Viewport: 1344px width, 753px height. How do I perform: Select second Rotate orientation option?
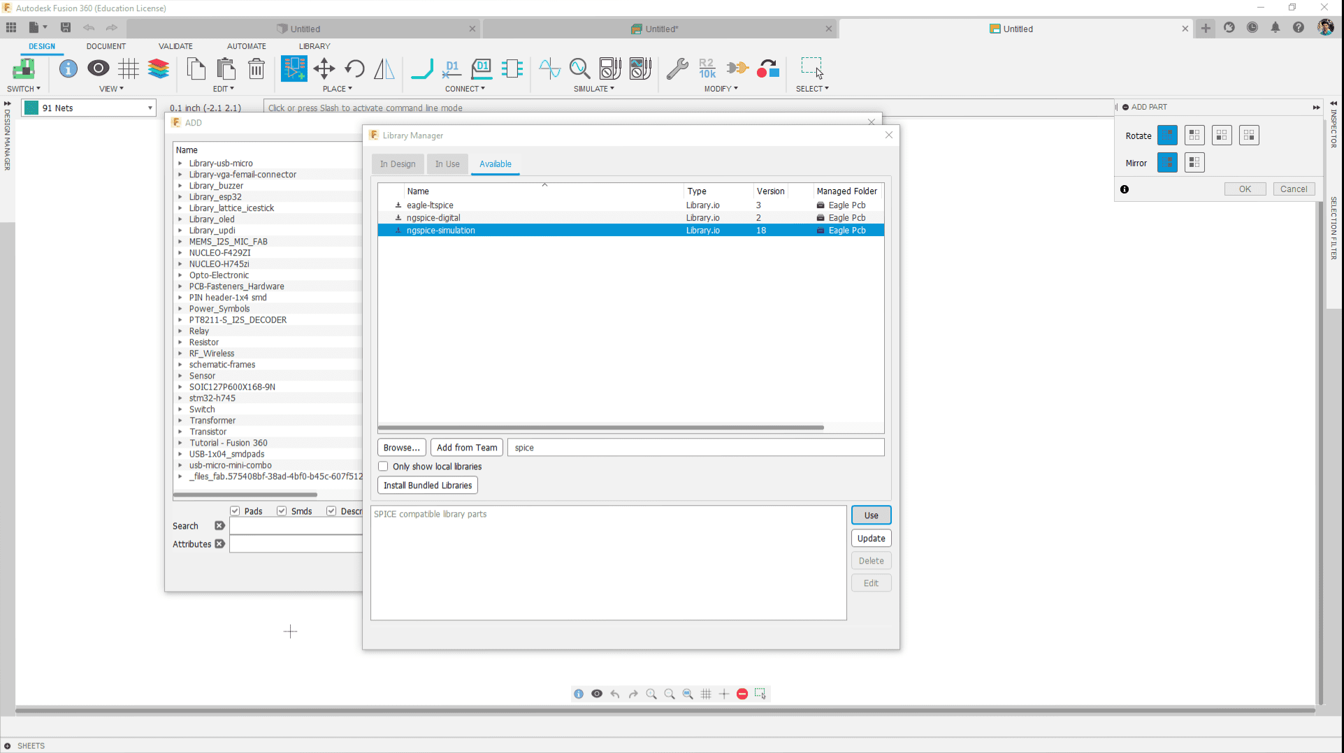click(1194, 135)
